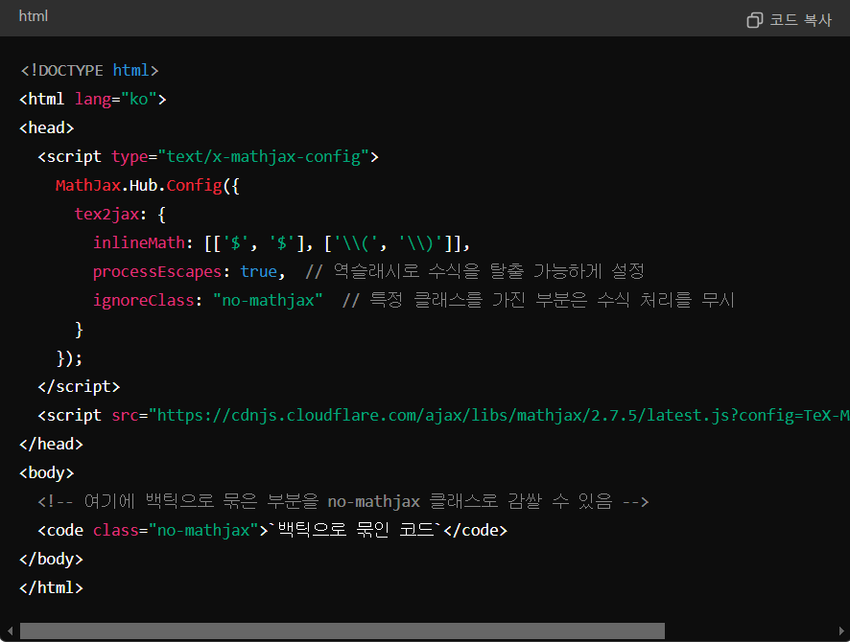
Task: Click the 'MathJax.Hub.Config({' line
Action: tap(148, 185)
